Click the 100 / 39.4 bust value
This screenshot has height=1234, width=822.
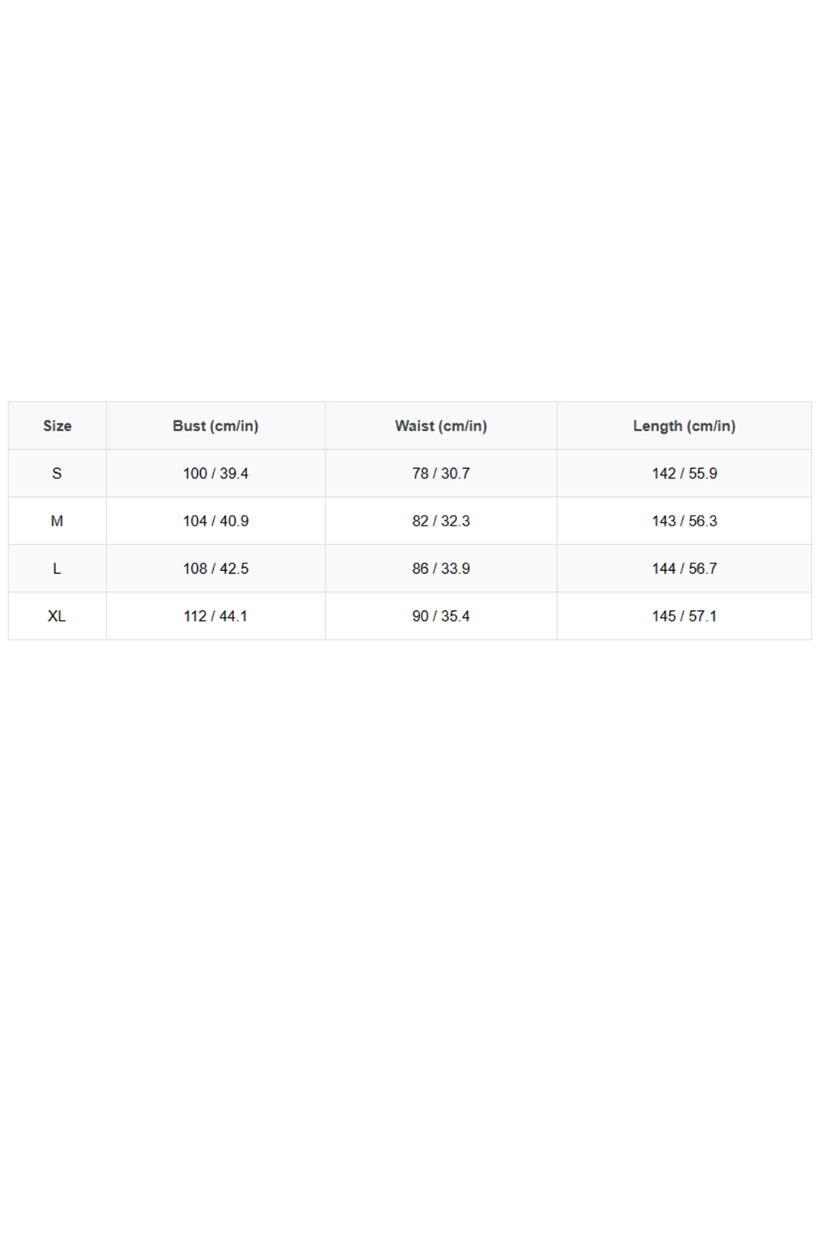pyautogui.click(x=216, y=473)
